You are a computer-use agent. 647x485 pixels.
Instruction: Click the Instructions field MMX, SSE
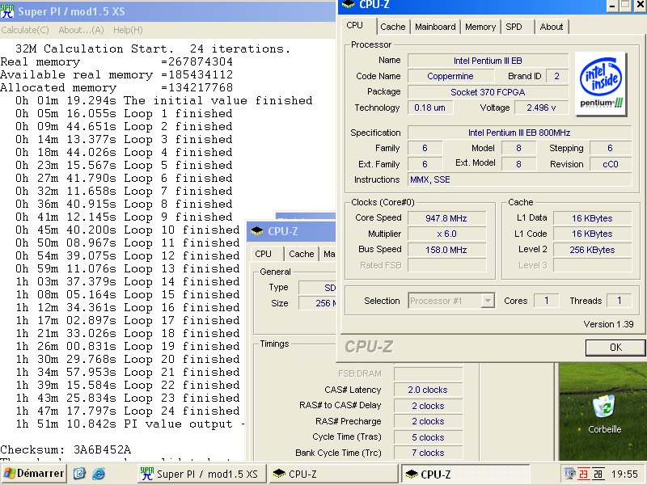pyautogui.click(x=519, y=179)
